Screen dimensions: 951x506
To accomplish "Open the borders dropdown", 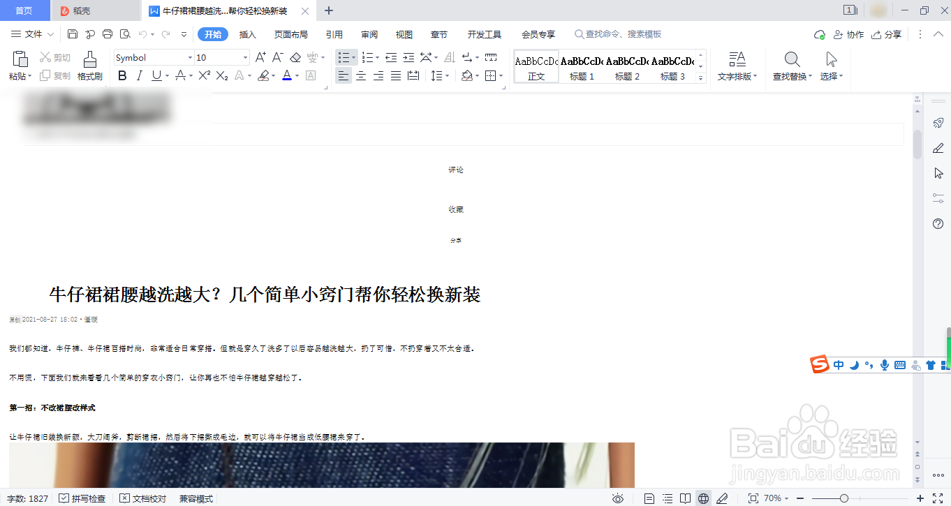I will 500,75.
